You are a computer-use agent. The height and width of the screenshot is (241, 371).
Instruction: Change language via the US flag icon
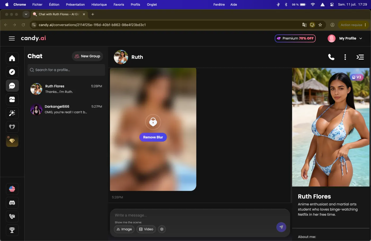coord(12,189)
